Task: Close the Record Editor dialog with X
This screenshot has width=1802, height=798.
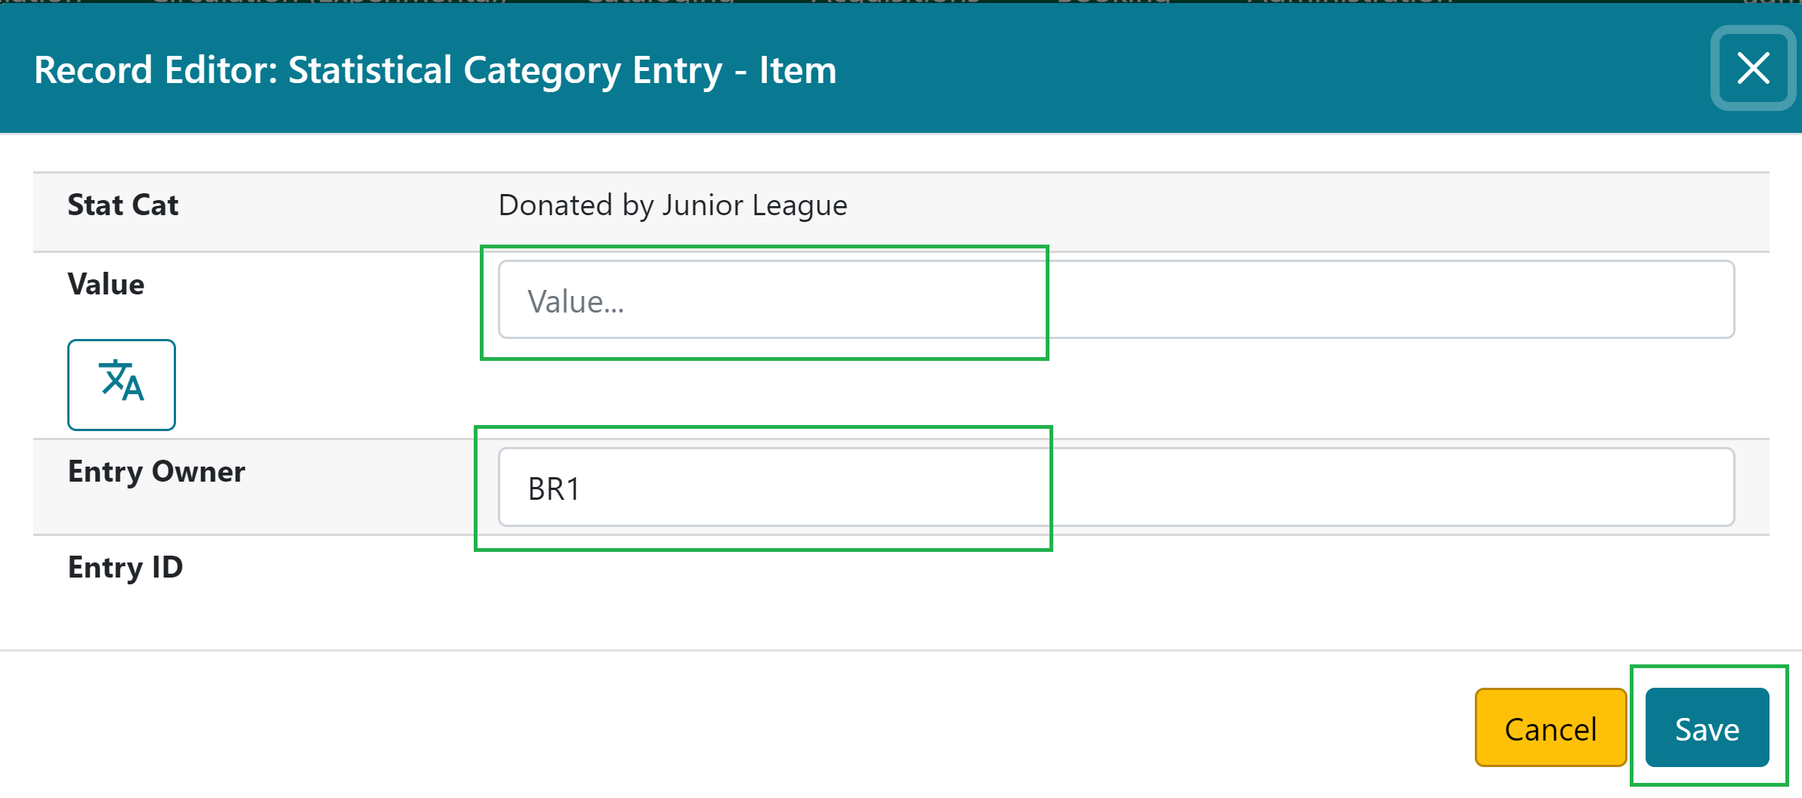Action: [1753, 69]
